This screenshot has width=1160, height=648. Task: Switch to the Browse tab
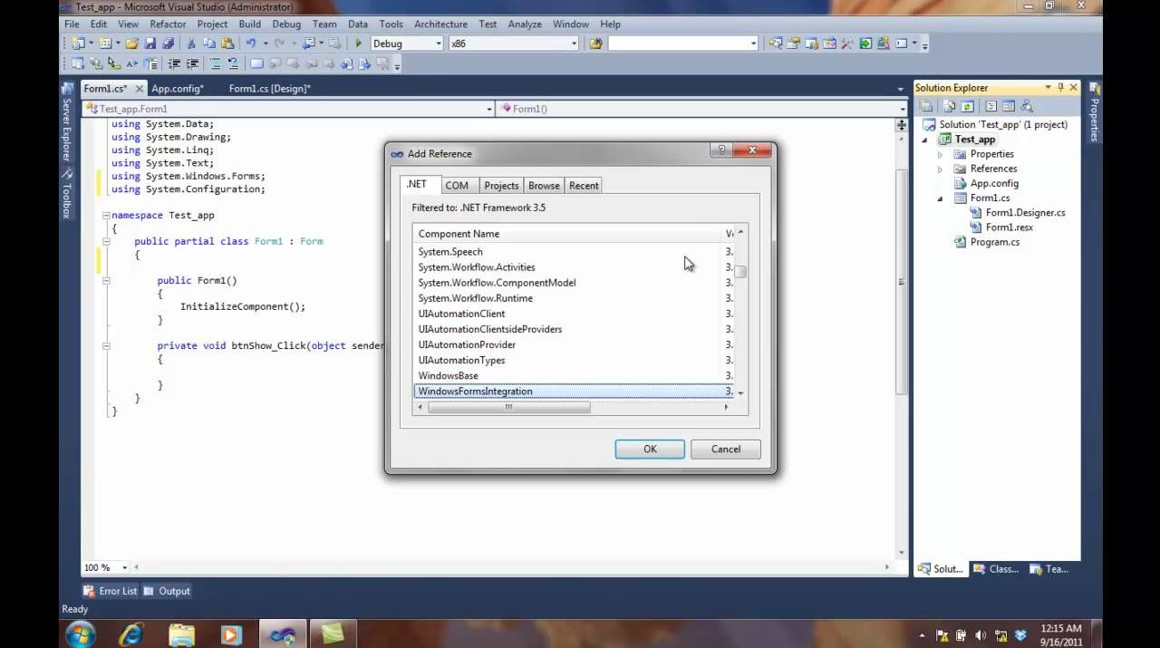pos(544,186)
